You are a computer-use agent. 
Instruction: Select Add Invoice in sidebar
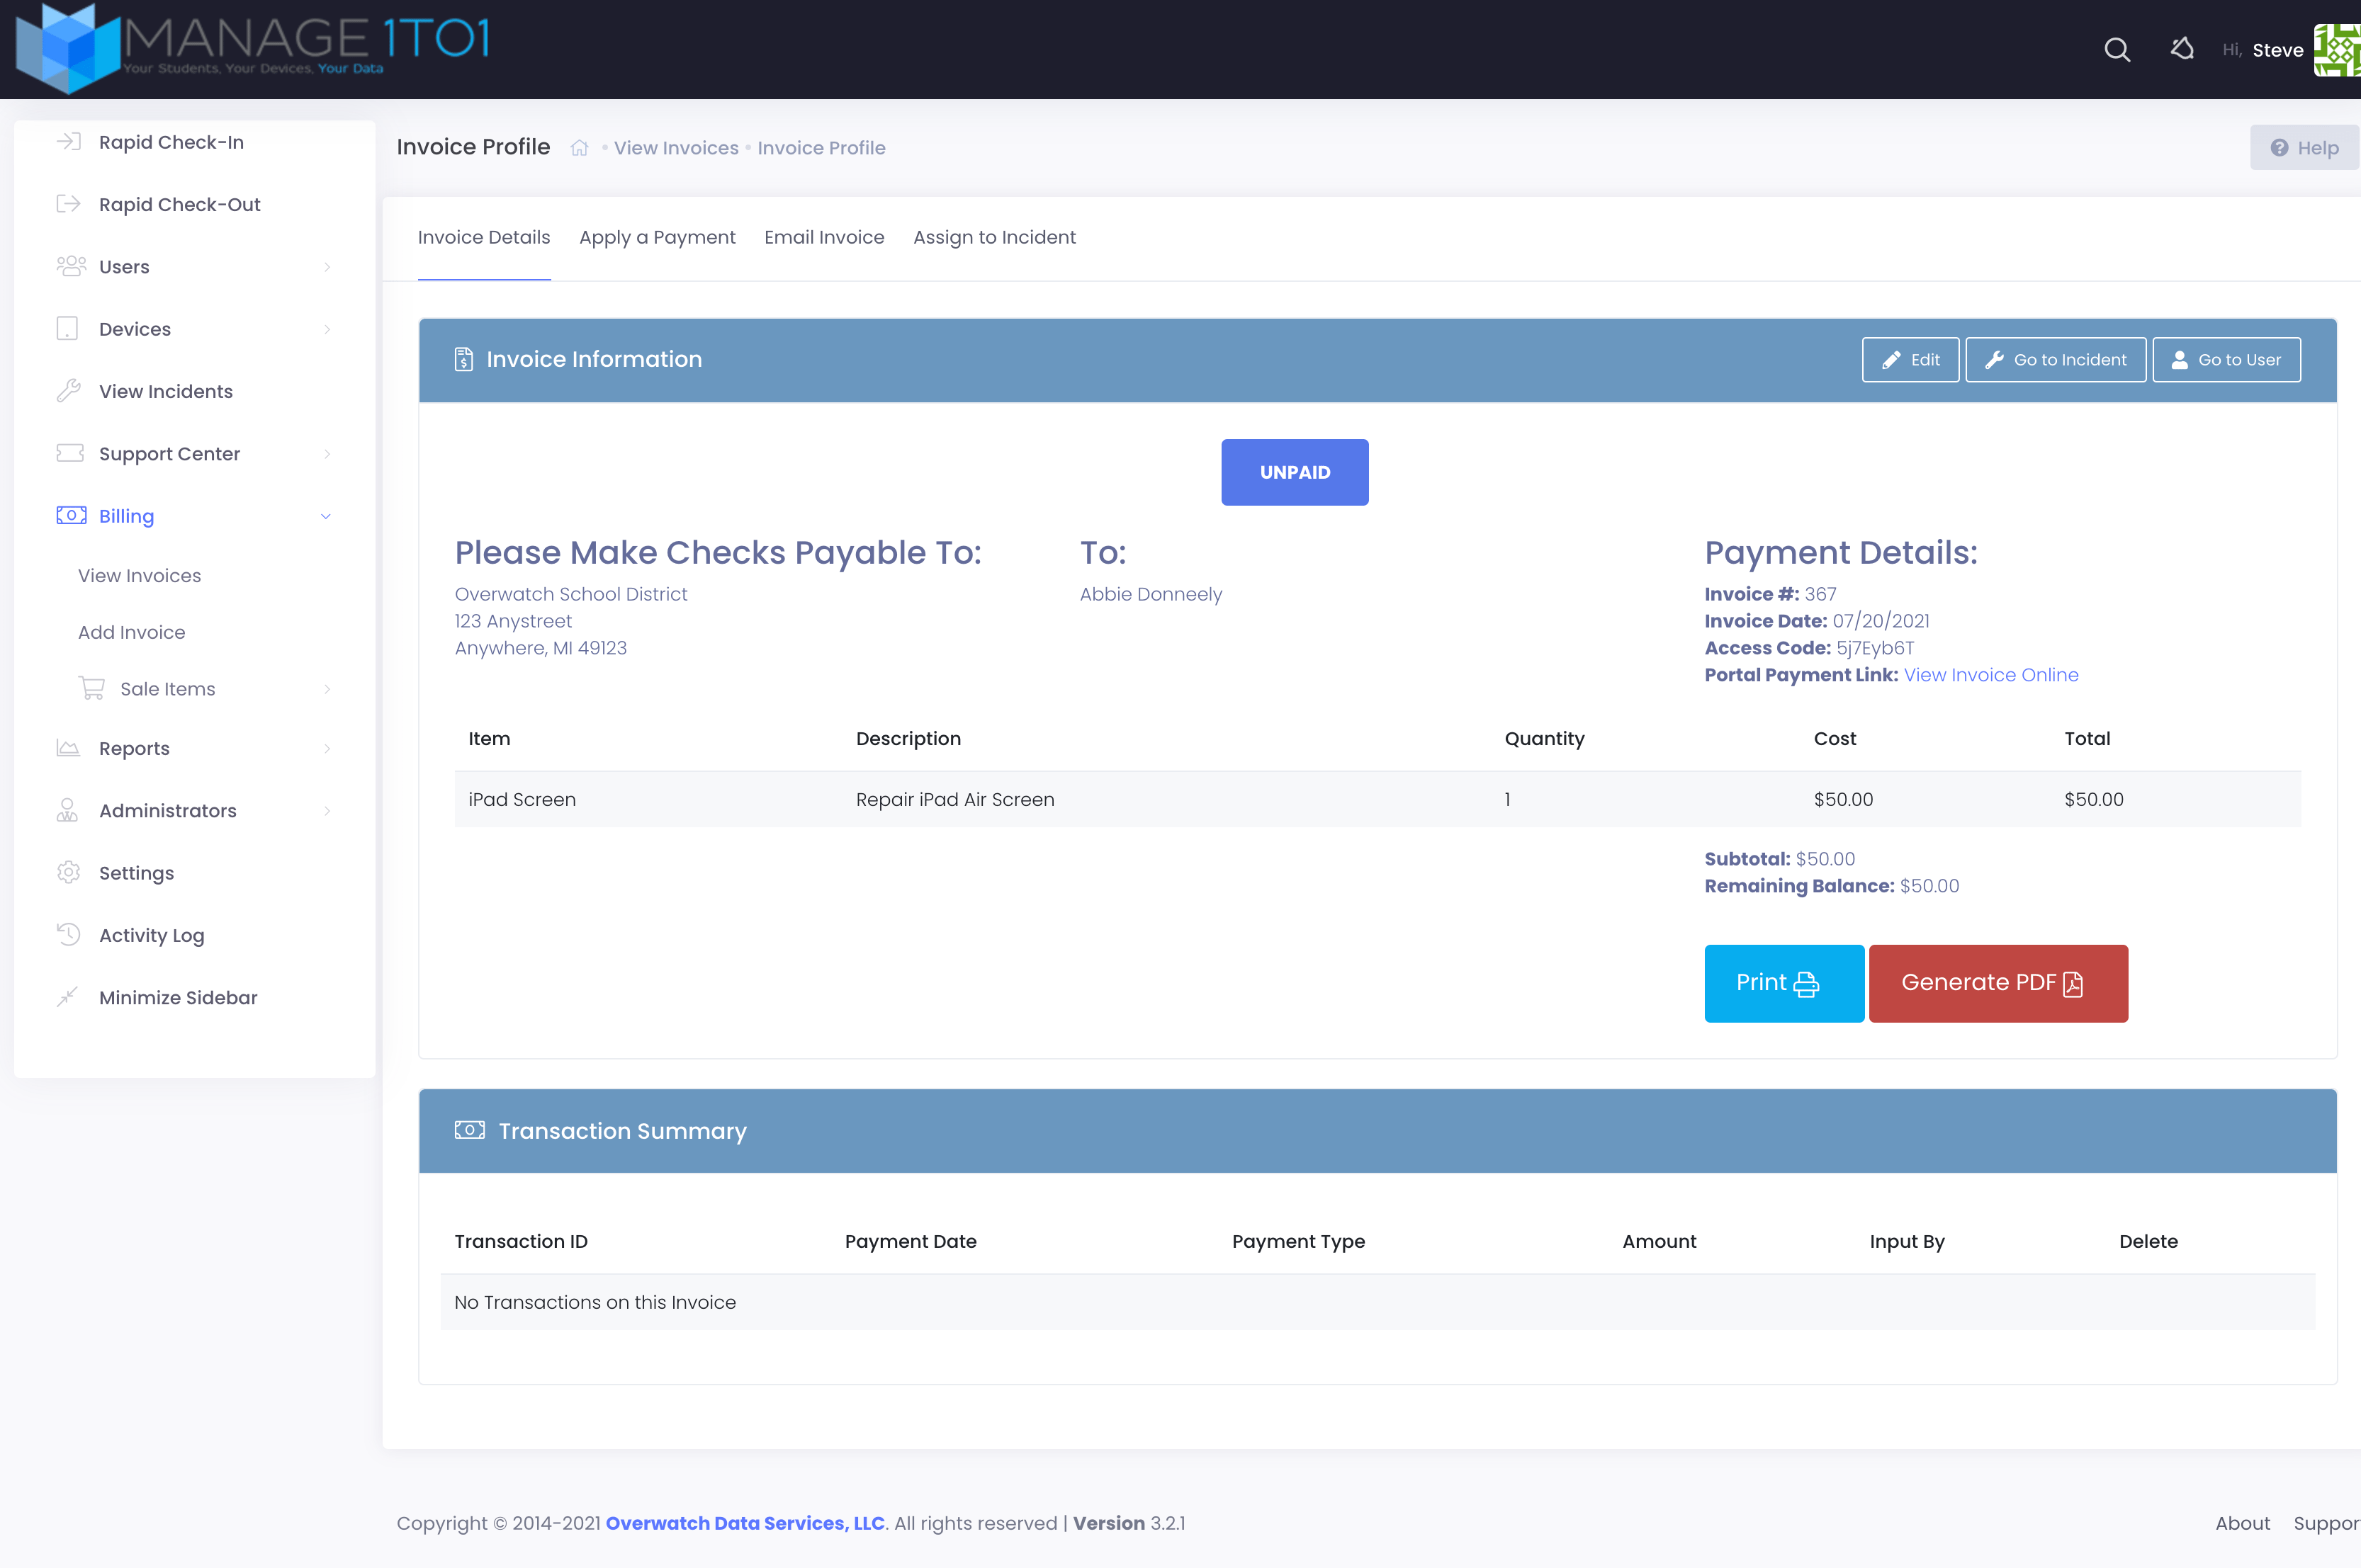pos(132,632)
